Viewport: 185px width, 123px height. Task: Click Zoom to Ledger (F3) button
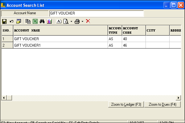click(126, 104)
